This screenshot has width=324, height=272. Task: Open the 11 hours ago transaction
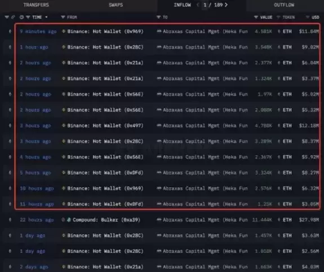click(37, 204)
